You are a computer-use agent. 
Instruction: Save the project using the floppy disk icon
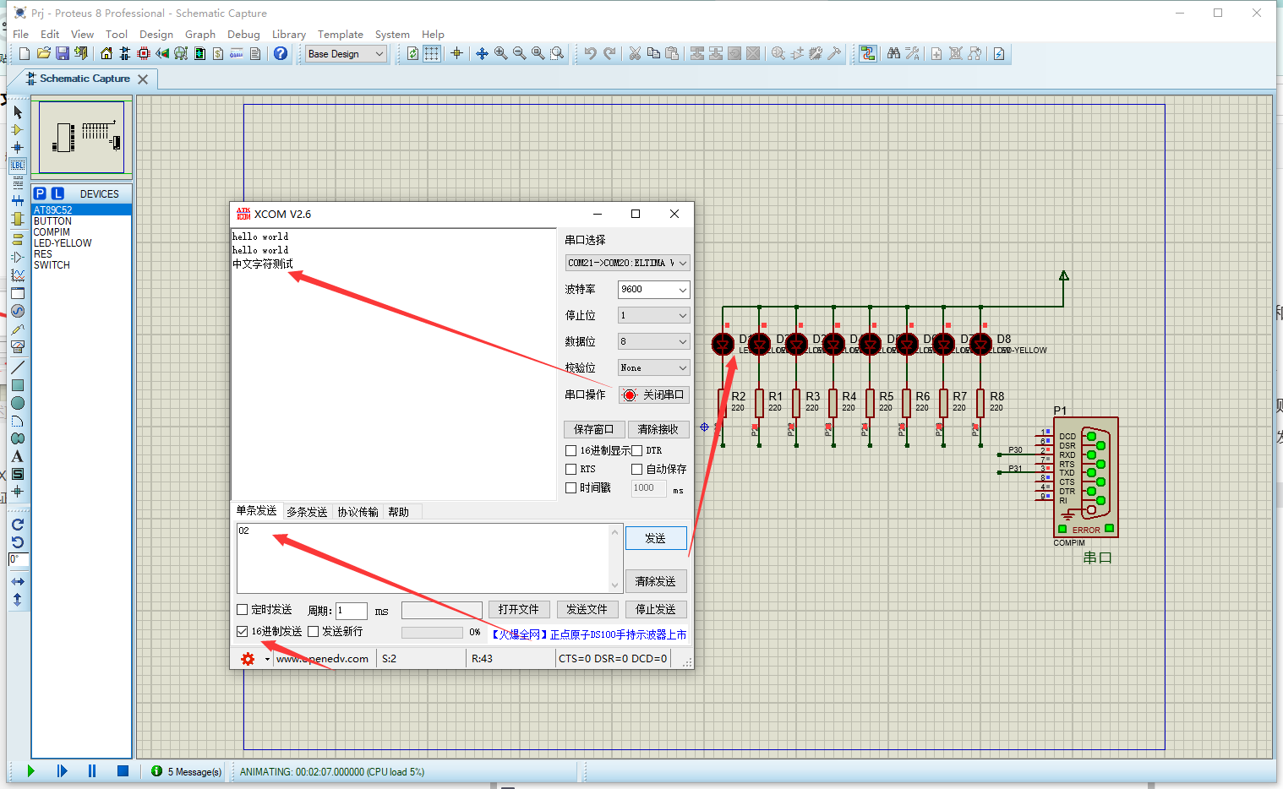point(62,54)
